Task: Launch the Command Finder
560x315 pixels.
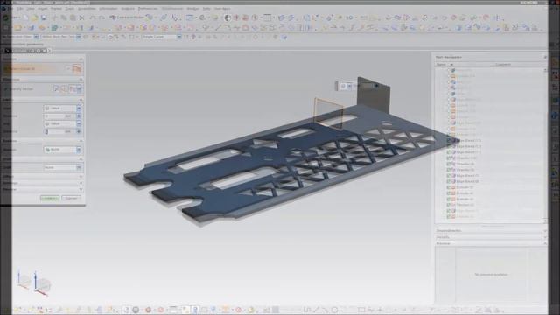Action: point(126,17)
